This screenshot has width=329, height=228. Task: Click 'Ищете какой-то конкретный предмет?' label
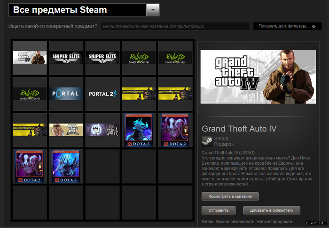pos(53,26)
